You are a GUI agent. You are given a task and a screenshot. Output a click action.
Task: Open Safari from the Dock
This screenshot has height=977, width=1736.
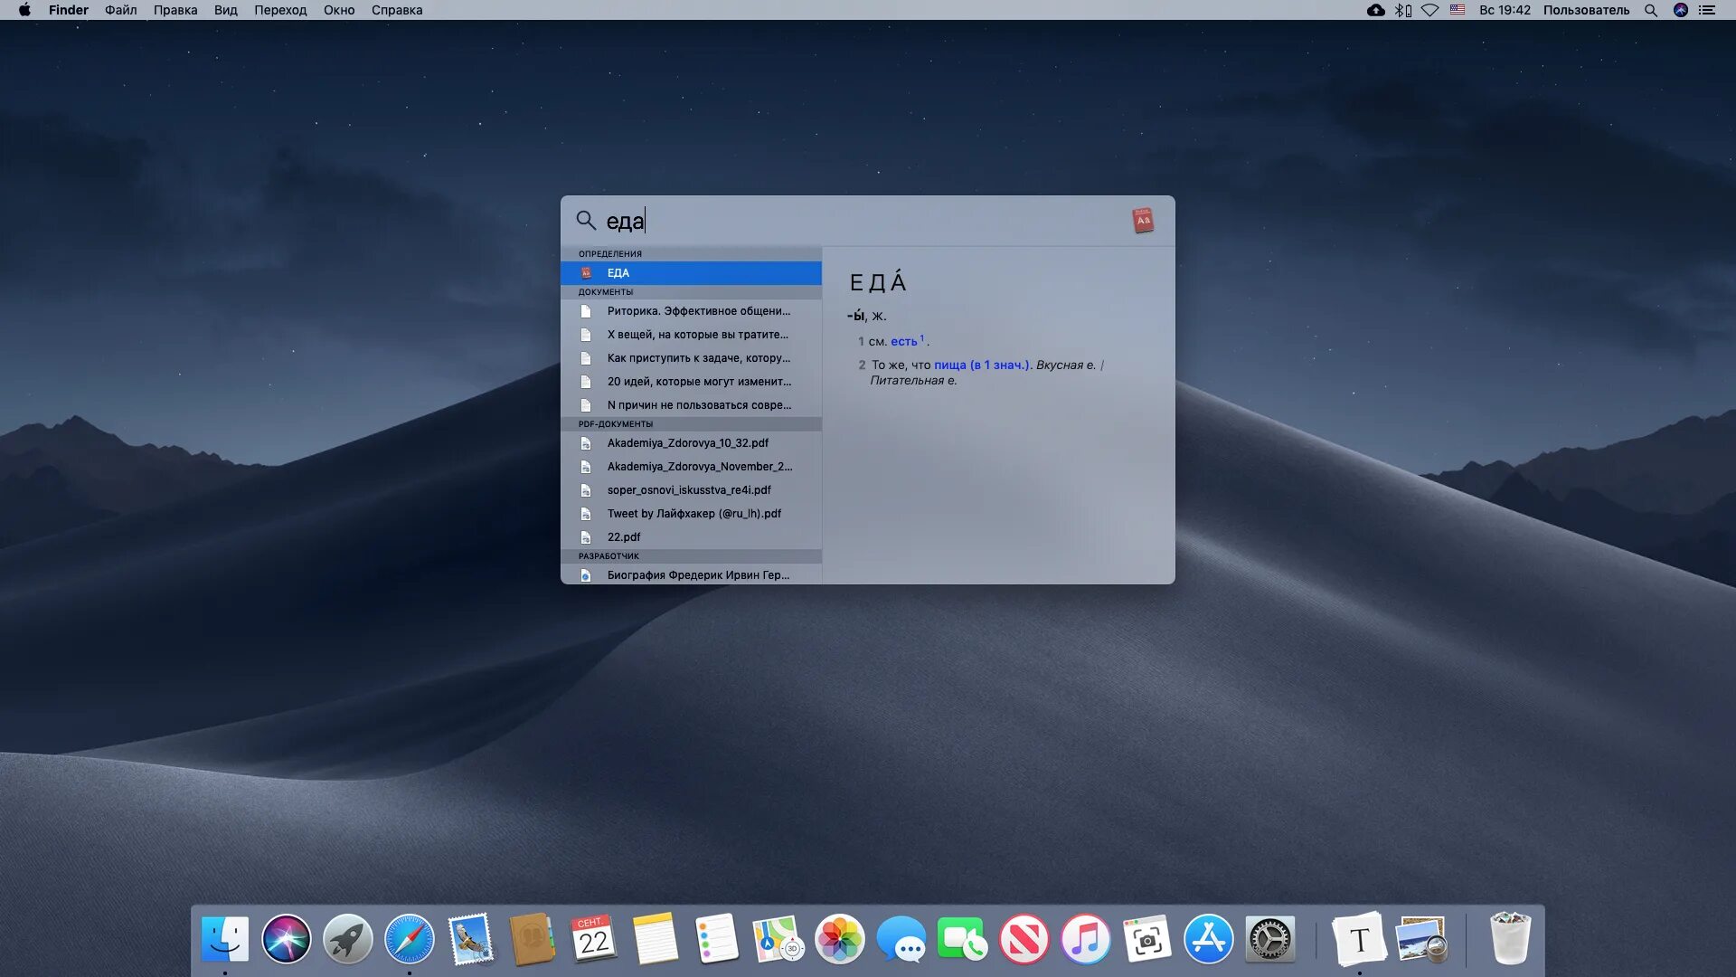click(409, 939)
